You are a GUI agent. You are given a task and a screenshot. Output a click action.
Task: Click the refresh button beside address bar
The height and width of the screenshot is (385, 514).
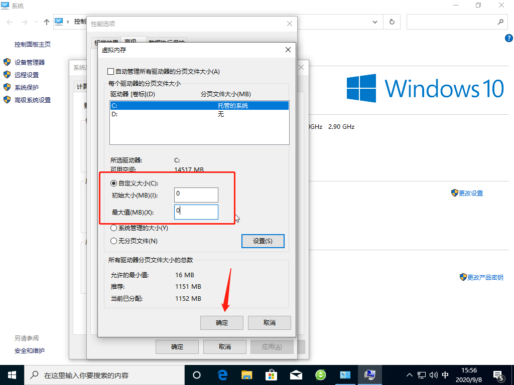392,22
